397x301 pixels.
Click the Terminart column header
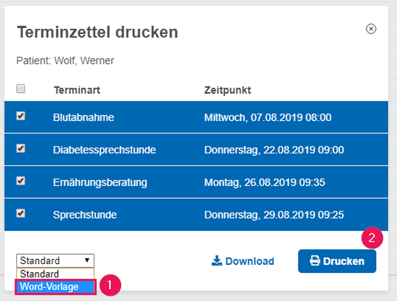pos(77,91)
